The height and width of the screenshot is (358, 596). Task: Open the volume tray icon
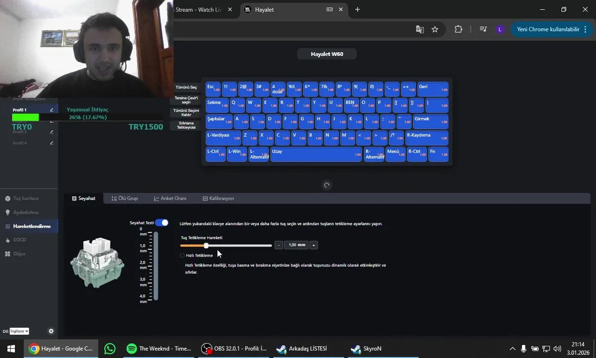tap(557, 349)
